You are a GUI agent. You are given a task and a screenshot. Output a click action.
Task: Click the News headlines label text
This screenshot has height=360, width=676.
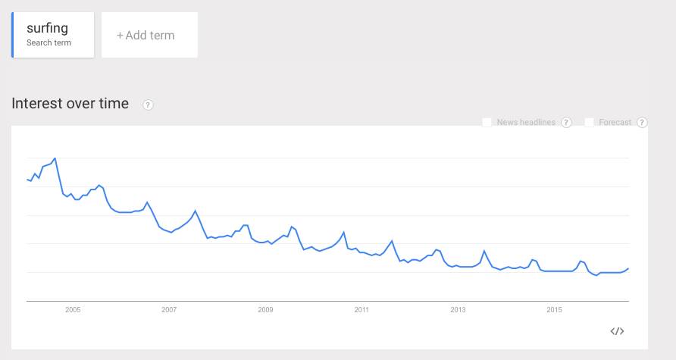tap(526, 123)
